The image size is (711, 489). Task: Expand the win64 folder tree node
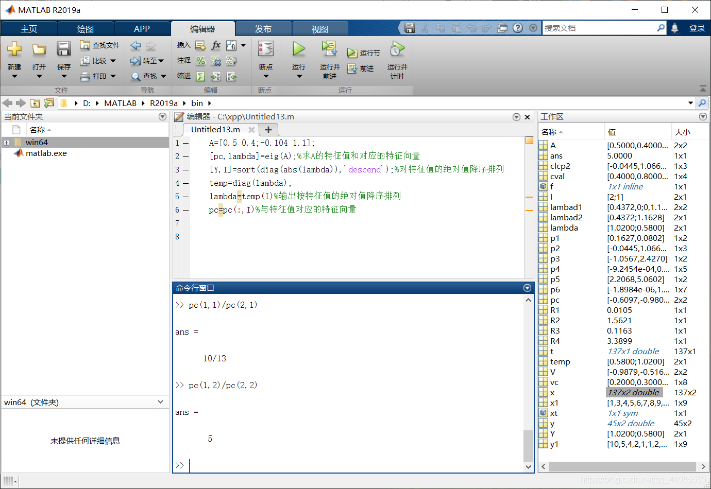(6, 143)
